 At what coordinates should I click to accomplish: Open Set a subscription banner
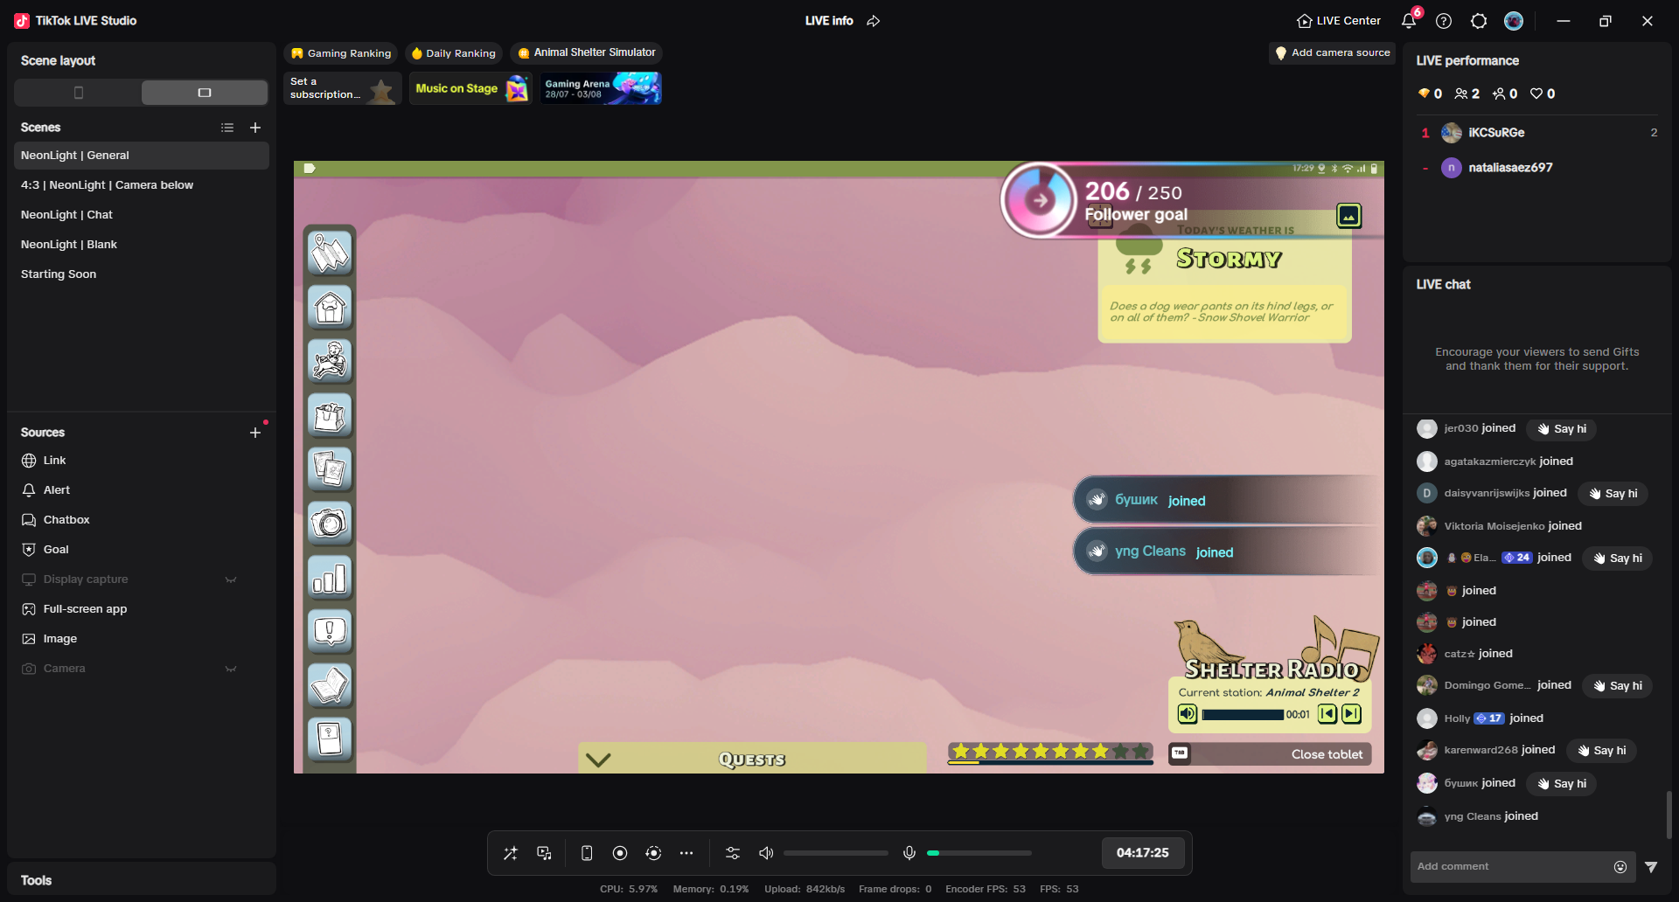pos(343,88)
